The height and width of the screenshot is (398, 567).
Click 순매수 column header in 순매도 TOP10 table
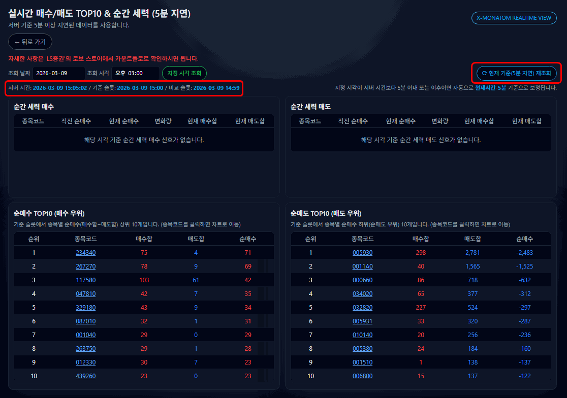525,239
